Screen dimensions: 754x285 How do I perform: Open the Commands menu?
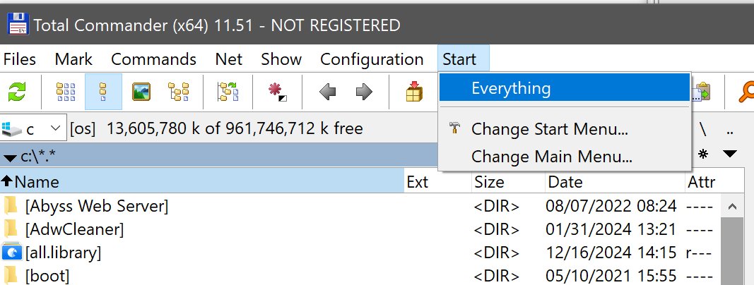pyautogui.click(x=153, y=59)
